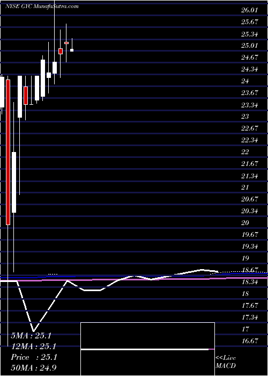Click the <<Live MACD label
The width and height of the screenshot is (268, 376).
point(226,362)
